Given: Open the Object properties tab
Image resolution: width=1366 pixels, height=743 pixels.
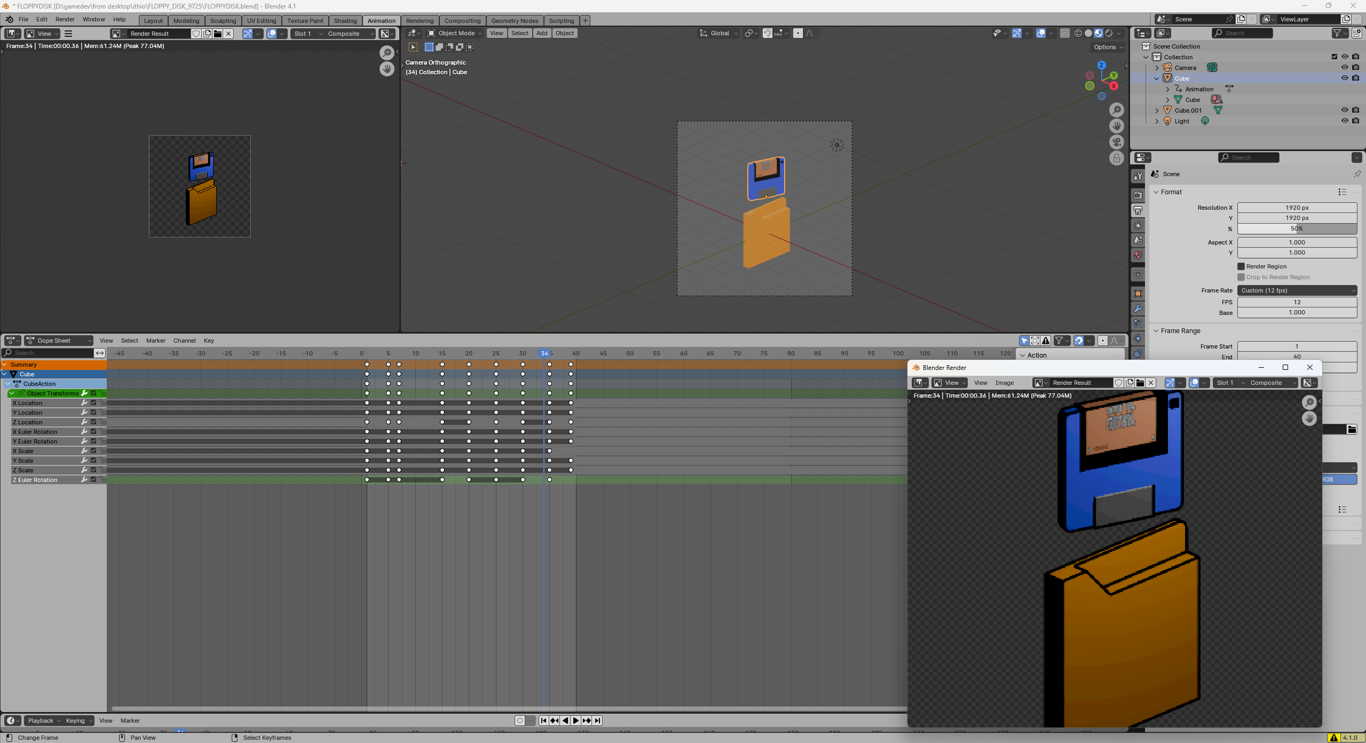Looking at the screenshot, I should [x=1138, y=294].
